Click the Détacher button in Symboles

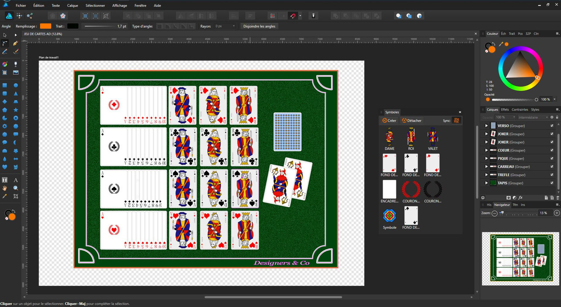click(x=412, y=121)
